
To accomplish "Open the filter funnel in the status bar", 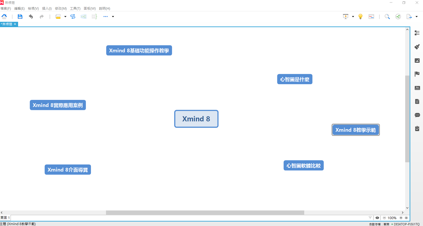I will pyautogui.click(x=370, y=218).
